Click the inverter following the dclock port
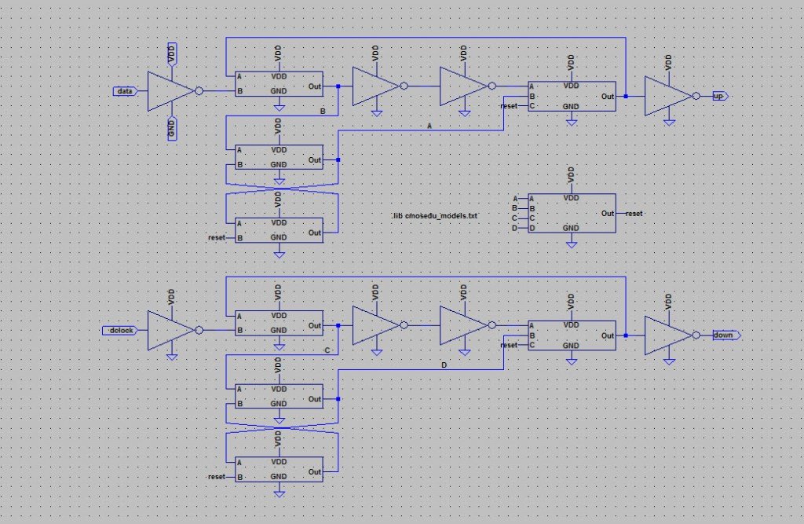Viewport: 804px width, 524px height. (x=170, y=331)
